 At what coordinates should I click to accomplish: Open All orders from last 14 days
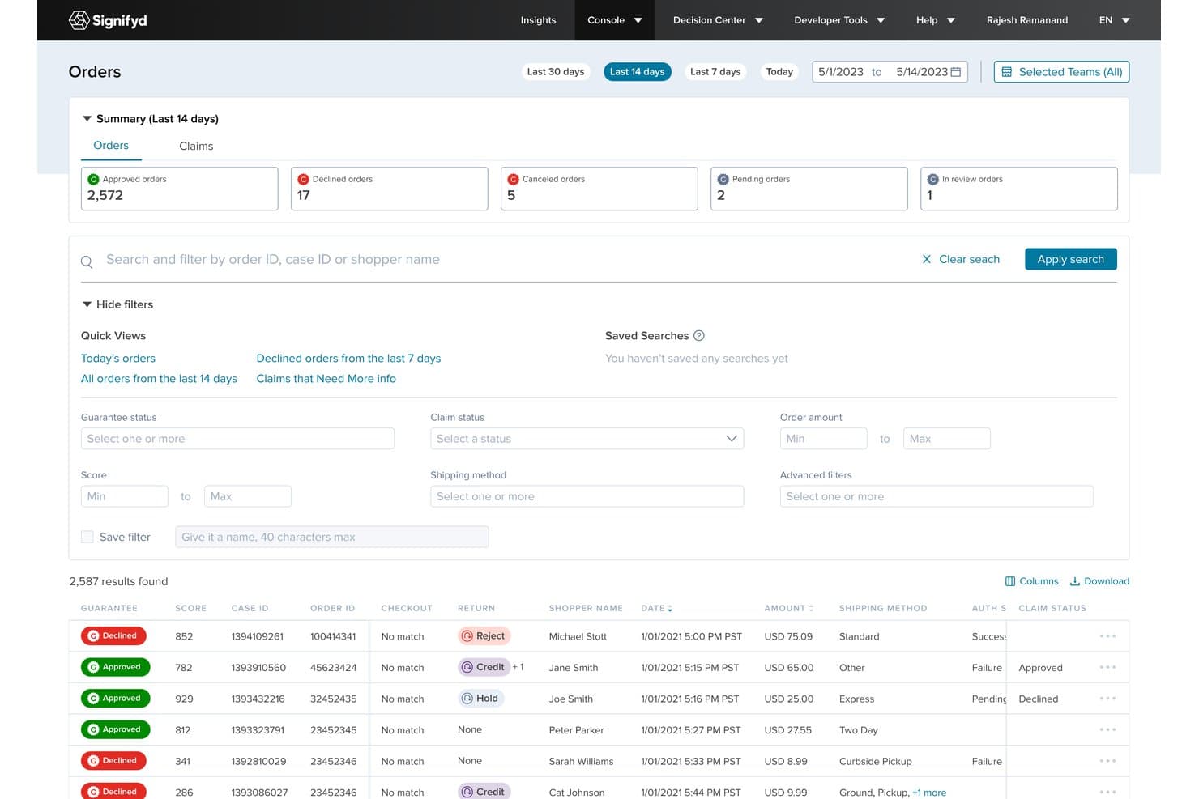point(159,378)
